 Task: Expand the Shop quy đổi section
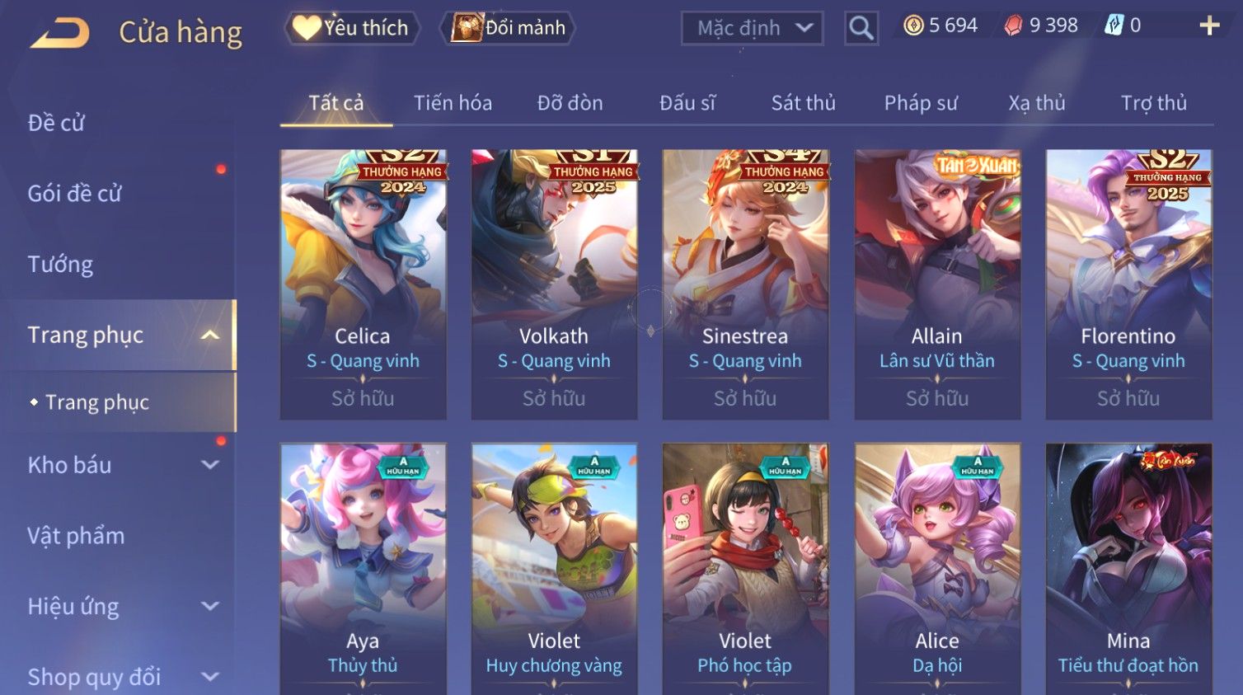(x=210, y=677)
